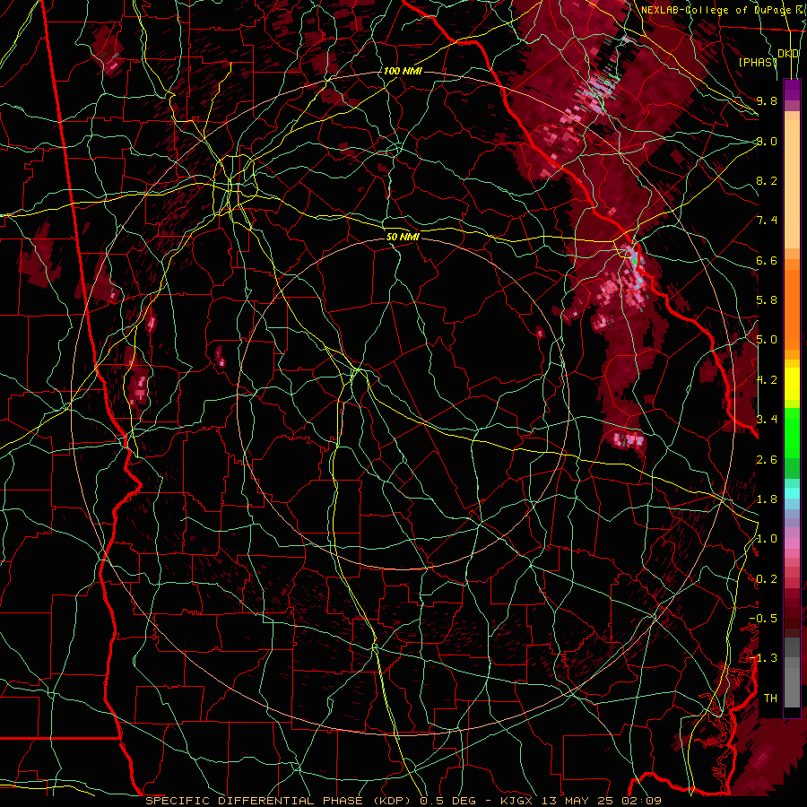Click the 2.6 color scale value

[767, 460]
